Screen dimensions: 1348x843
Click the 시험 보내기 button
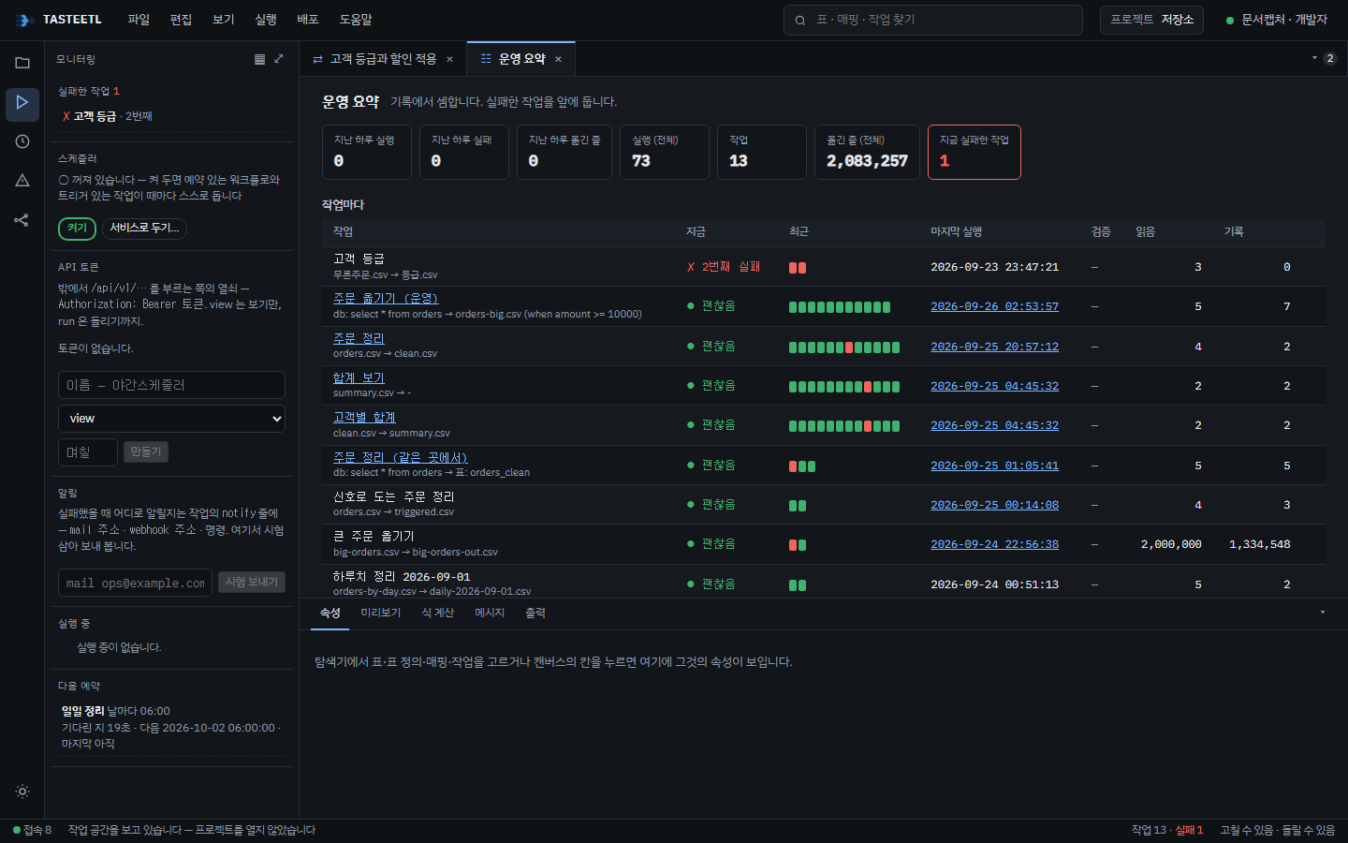[x=252, y=583]
